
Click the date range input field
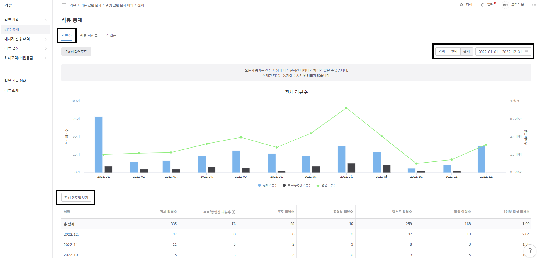pos(500,52)
